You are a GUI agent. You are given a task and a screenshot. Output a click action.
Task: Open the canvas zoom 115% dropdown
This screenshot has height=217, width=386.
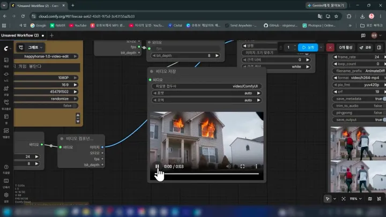pos(356,199)
